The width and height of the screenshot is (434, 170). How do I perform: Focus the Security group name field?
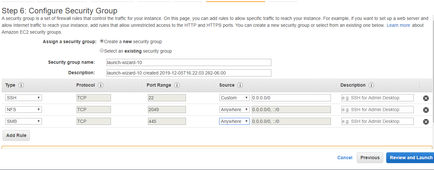coord(189,62)
